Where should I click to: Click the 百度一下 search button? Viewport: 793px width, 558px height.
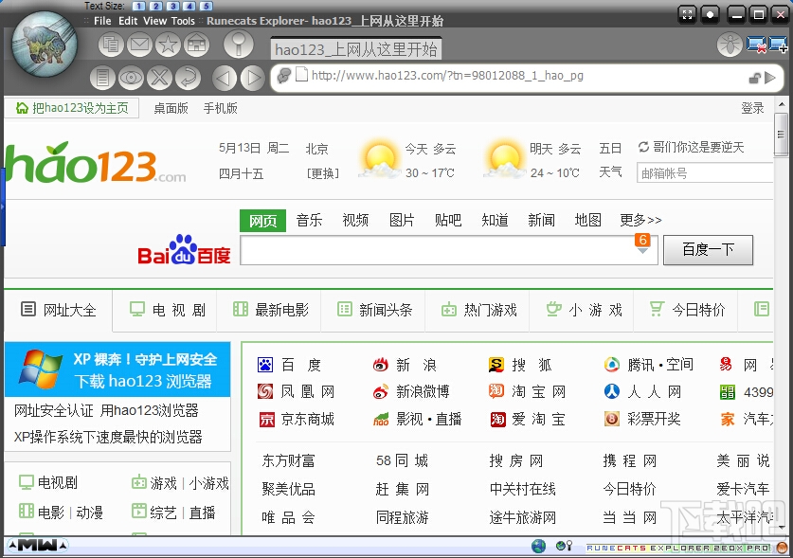(x=708, y=250)
